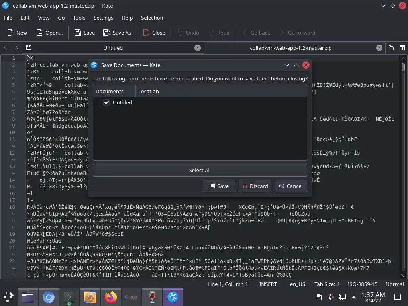Click the Close document toolbar button
The width and height of the screenshot is (408, 306).
[x=154, y=33]
